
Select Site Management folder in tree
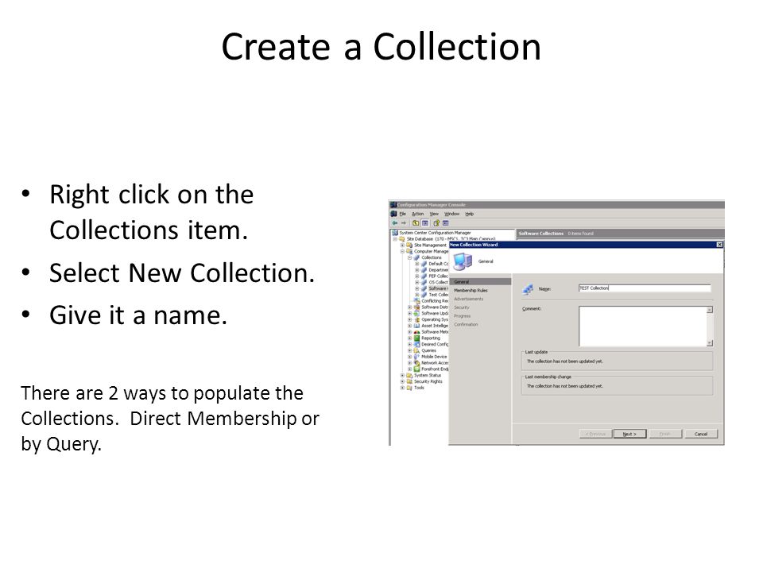click(x=430, y=245)
